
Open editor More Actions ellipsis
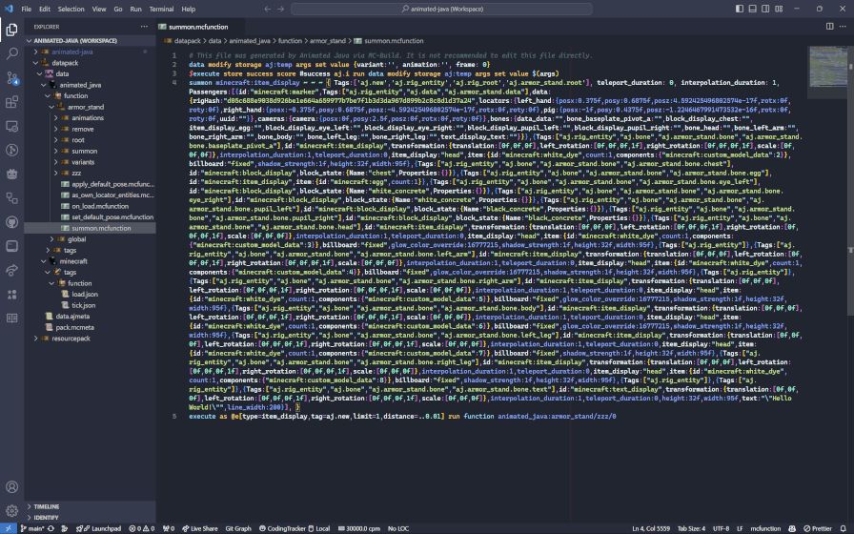(x=844, y=26)
